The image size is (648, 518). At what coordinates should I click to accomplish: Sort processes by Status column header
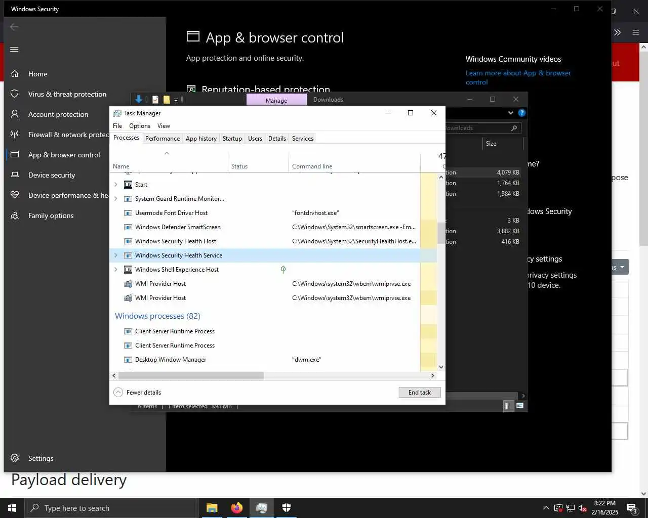point(258,161)
